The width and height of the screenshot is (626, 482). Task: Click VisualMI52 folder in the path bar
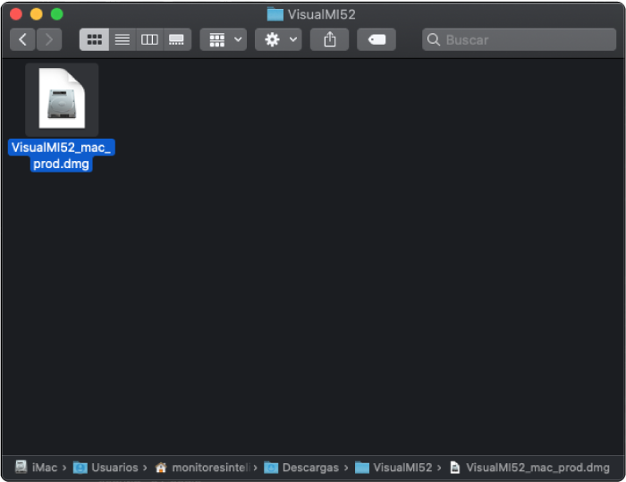click(394, 467)
